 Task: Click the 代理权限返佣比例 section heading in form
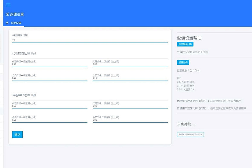click(x=24, y=53)
